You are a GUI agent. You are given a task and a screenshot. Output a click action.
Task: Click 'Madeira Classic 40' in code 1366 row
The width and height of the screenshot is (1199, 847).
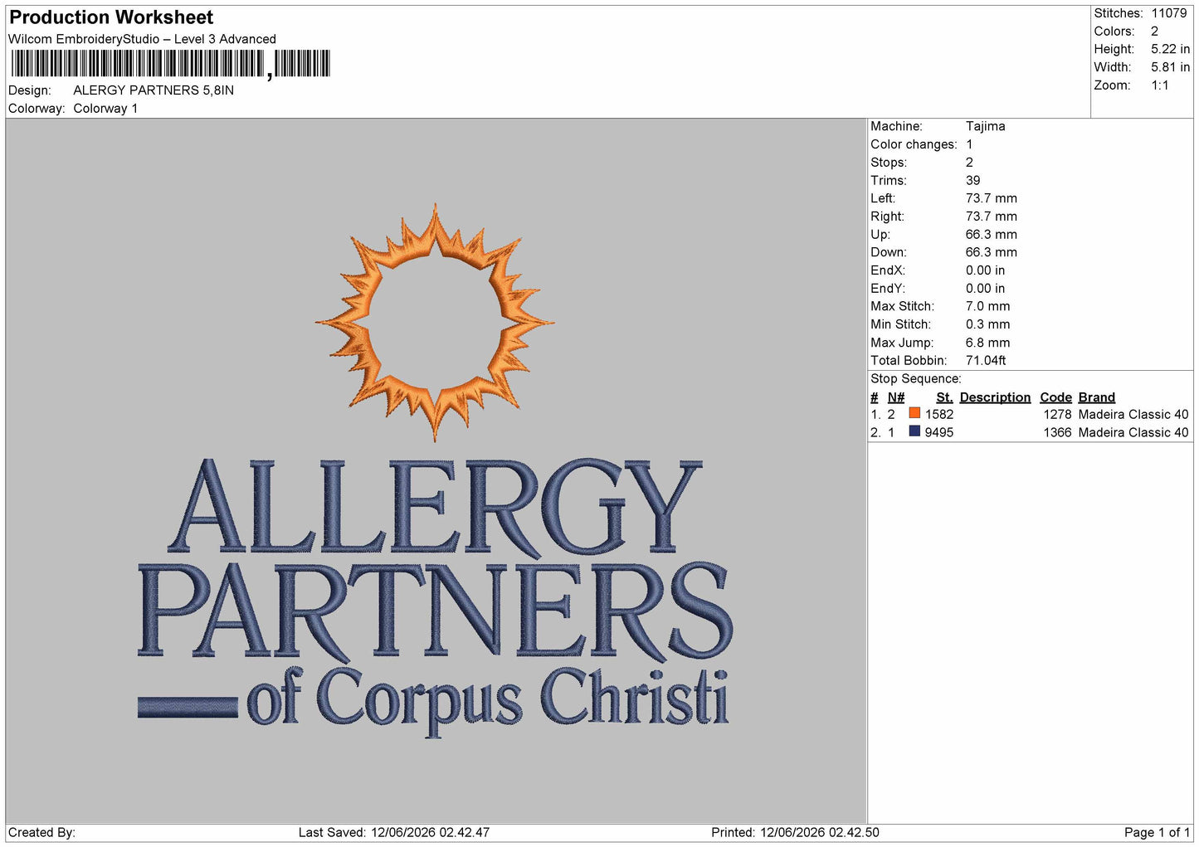[1133, 433]
